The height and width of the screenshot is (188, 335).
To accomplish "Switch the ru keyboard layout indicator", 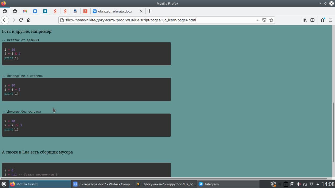I will click(x=305, y=184).
